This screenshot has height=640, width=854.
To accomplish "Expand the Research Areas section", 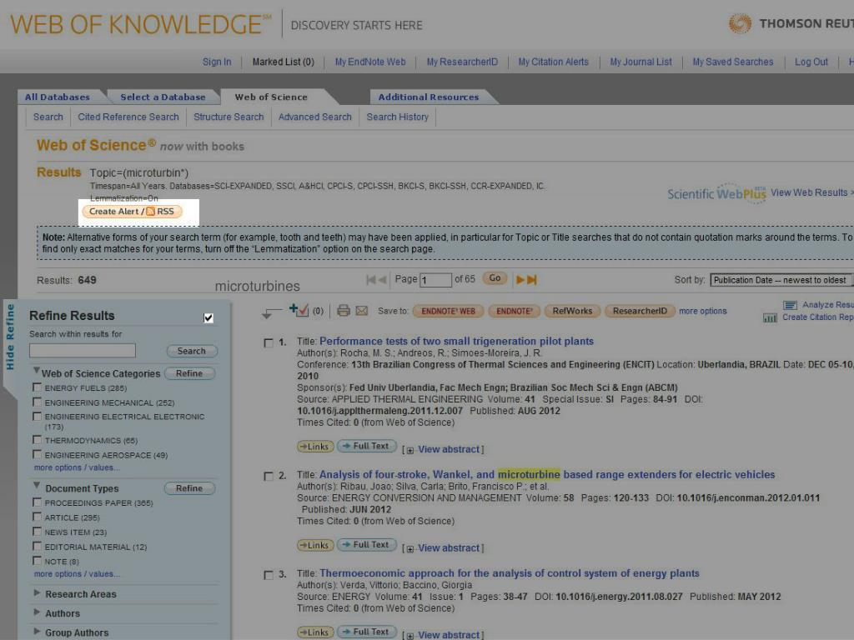I will click(37, 592).
